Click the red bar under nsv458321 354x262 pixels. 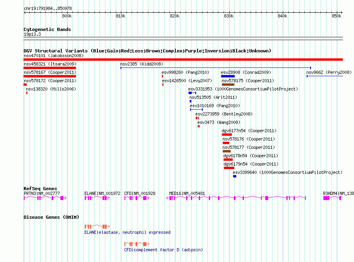(x=50, y=68)
